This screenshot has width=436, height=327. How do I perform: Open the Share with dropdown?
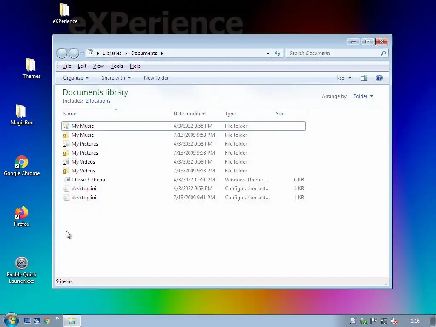point(116,78)
